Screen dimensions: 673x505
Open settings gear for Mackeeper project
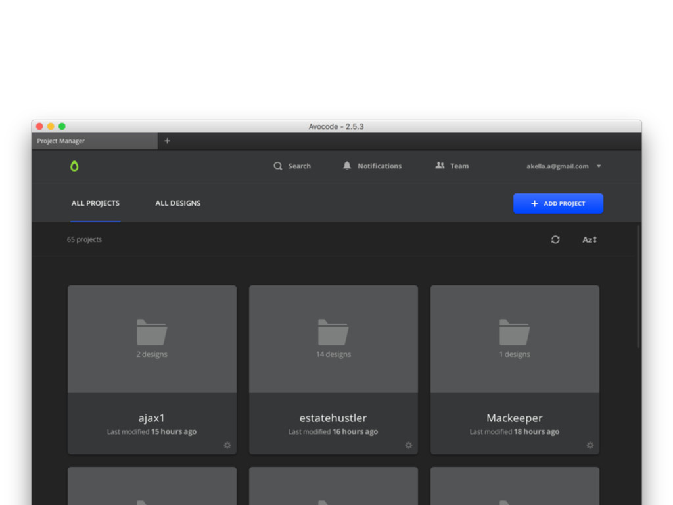tap(590, 445)
